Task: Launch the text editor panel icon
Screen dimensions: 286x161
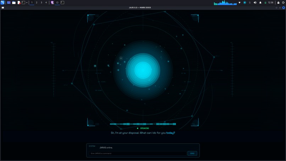Action: click(x=19, y=2)
